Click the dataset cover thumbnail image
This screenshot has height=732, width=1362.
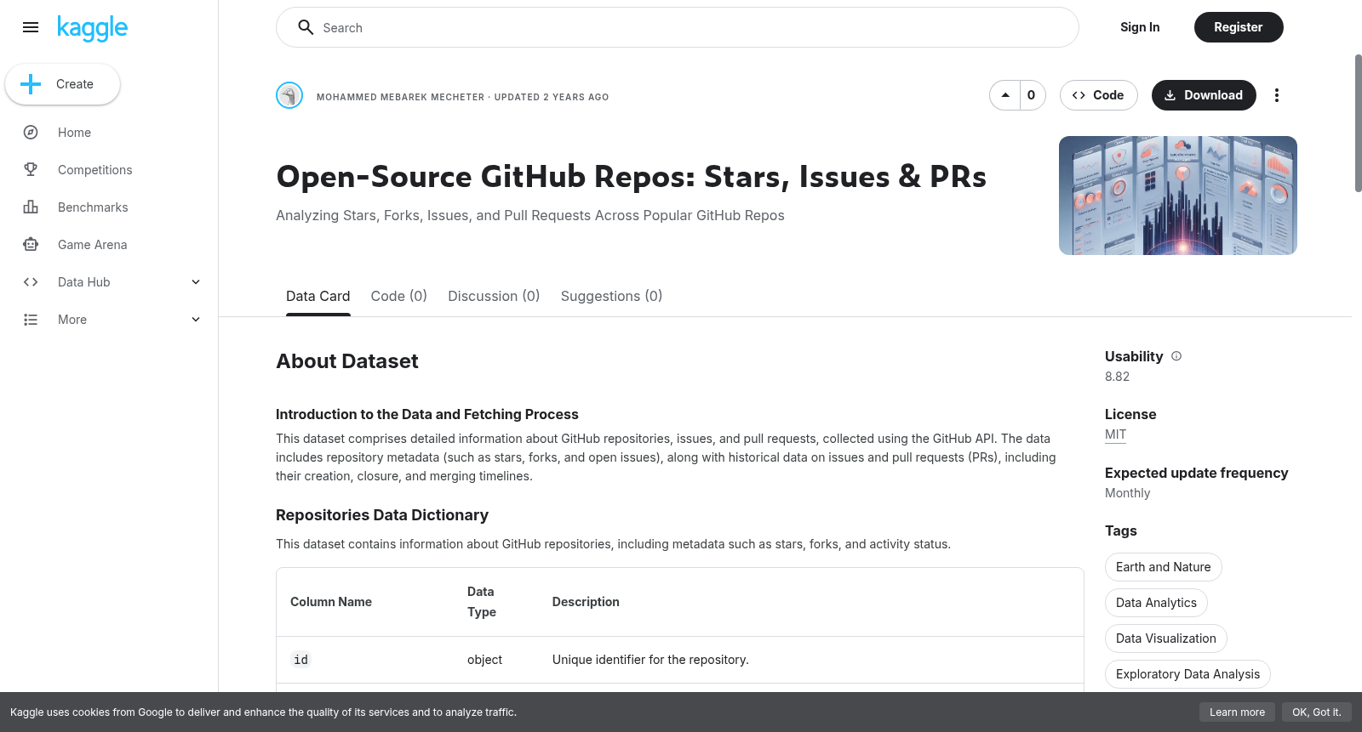coord(1178,196)
